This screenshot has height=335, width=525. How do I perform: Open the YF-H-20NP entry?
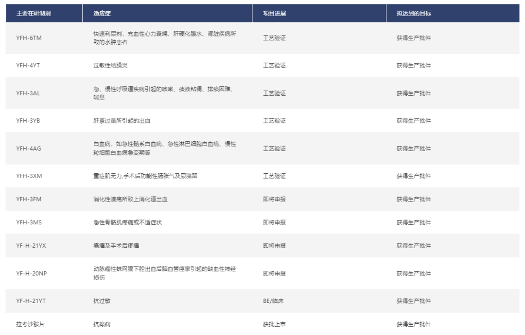[32, 273]
